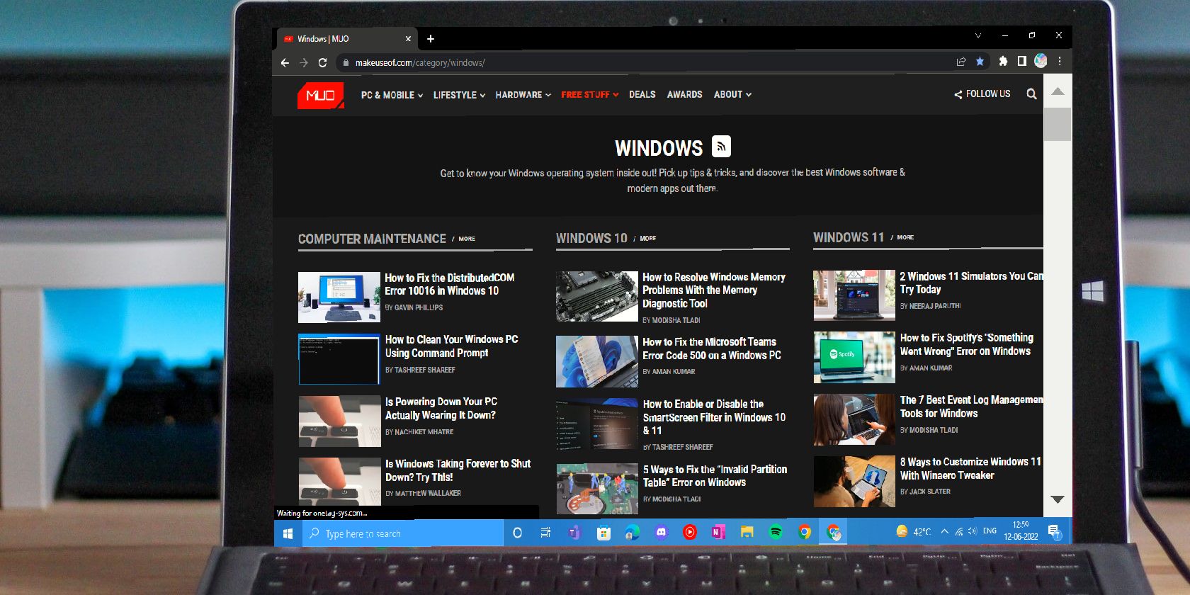Expand the FREE STUFF menu

tap(589, 94)
